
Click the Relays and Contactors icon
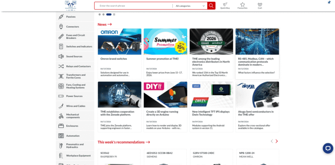pyautogui.click(x=61, y=66)
